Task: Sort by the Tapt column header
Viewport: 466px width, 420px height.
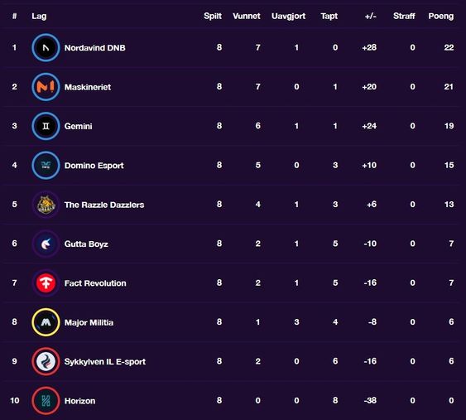Action: 329,17
